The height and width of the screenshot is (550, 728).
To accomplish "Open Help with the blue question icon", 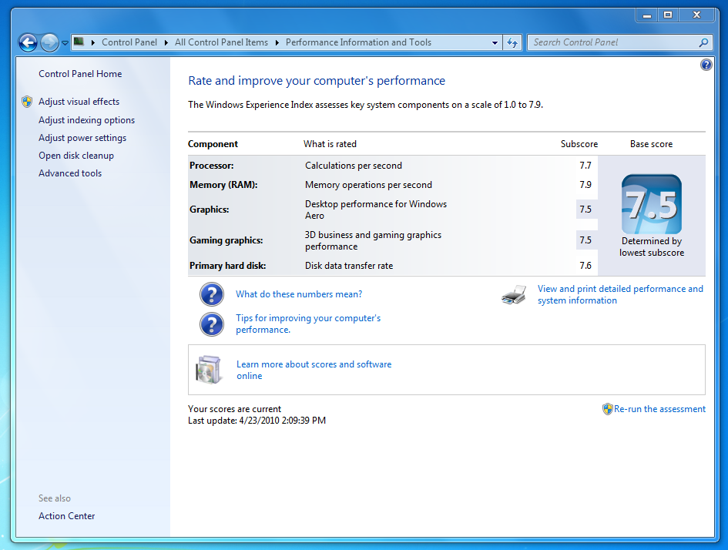I will 706,65.
